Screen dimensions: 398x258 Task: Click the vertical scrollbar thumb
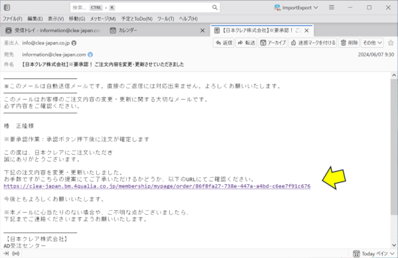pos(394,147)
